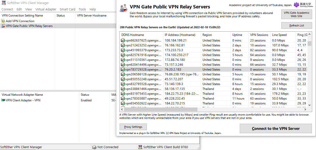Image resolution: width=316 pixels, height=150 pixels.
Task: Select the 179.2 Mbps line speed cell
Action: point(280,94)
